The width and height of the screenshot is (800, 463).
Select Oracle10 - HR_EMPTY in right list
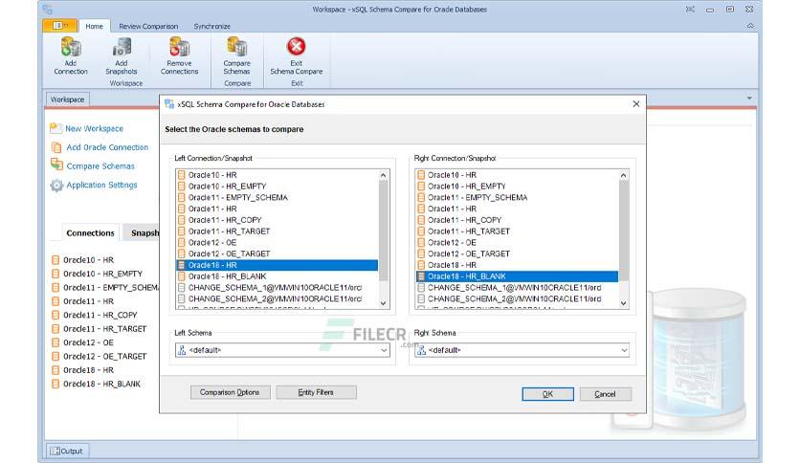coord(517,187)
